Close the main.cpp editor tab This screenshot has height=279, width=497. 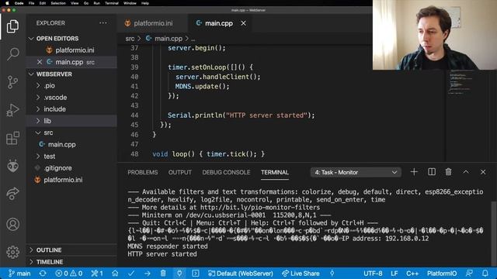point(243,23)
